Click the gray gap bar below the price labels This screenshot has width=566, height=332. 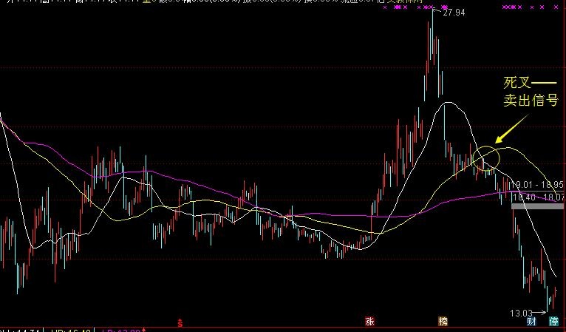click(x=537, y=206)
